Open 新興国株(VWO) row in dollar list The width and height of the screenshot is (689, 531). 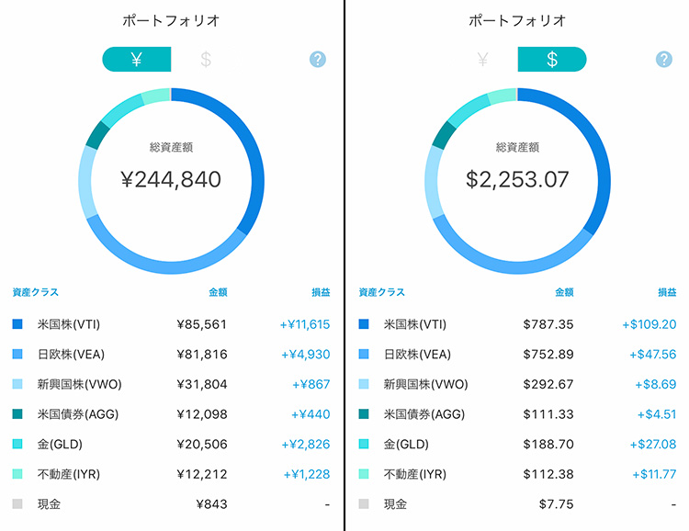click(x=517, y=384)
